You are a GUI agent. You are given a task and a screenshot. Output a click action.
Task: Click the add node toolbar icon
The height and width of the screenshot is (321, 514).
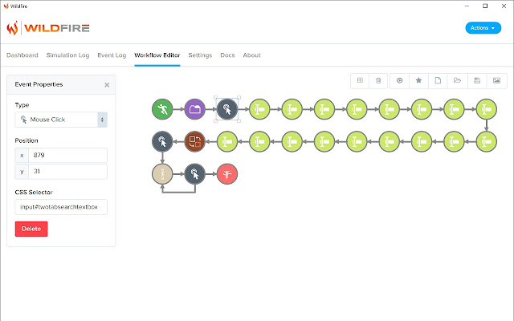coord(360,80)
